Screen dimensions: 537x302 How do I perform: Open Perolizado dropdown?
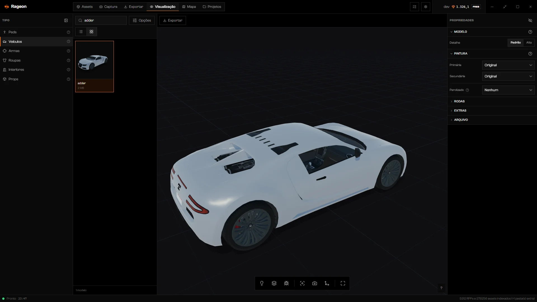click(x=508, y=90)
